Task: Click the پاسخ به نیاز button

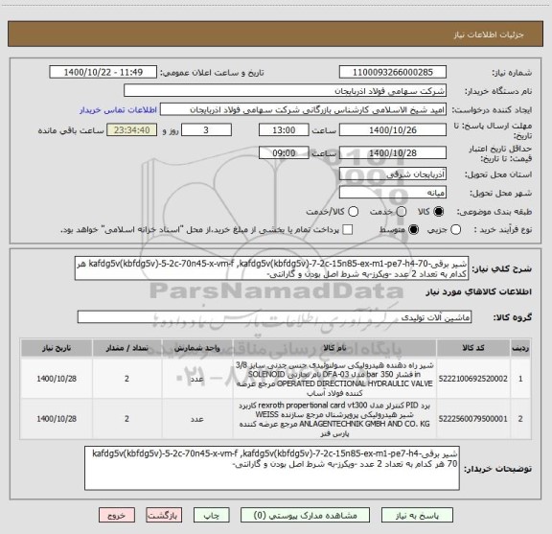Action: 417,516
